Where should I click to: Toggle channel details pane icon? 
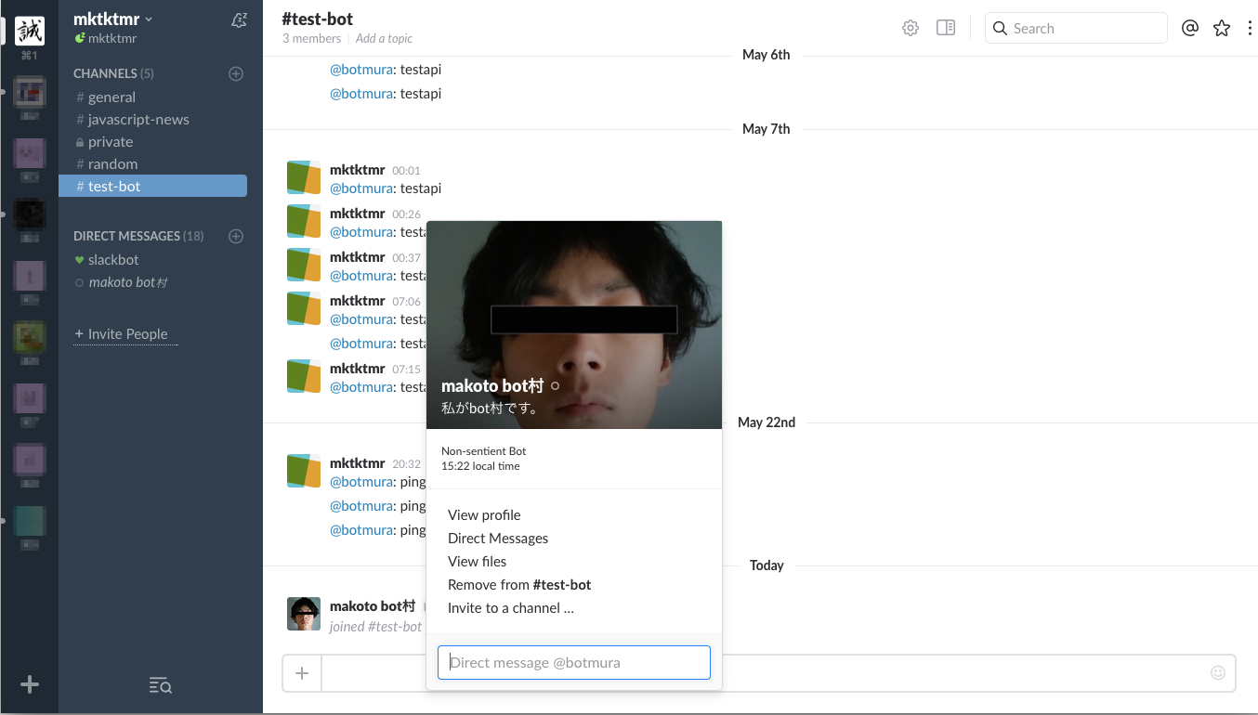coord(946,28)
